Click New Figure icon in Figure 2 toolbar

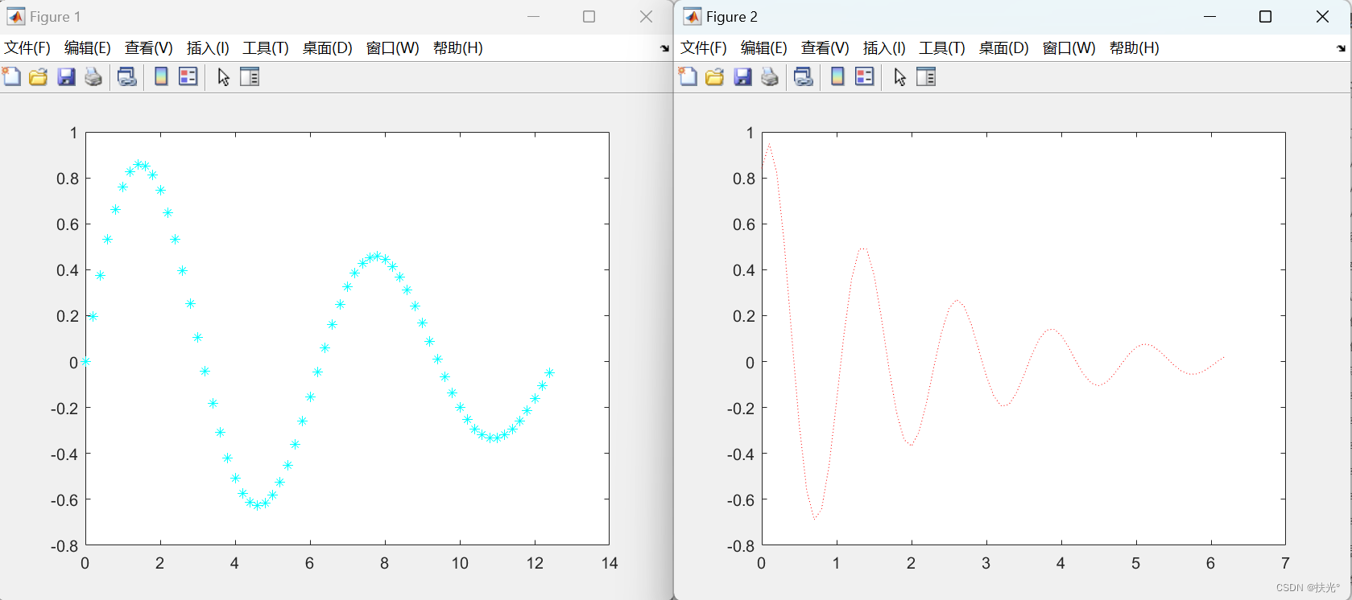688,76
